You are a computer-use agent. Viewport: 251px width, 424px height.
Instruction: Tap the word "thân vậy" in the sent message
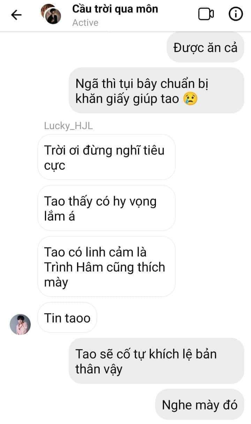tap(99, 369)
